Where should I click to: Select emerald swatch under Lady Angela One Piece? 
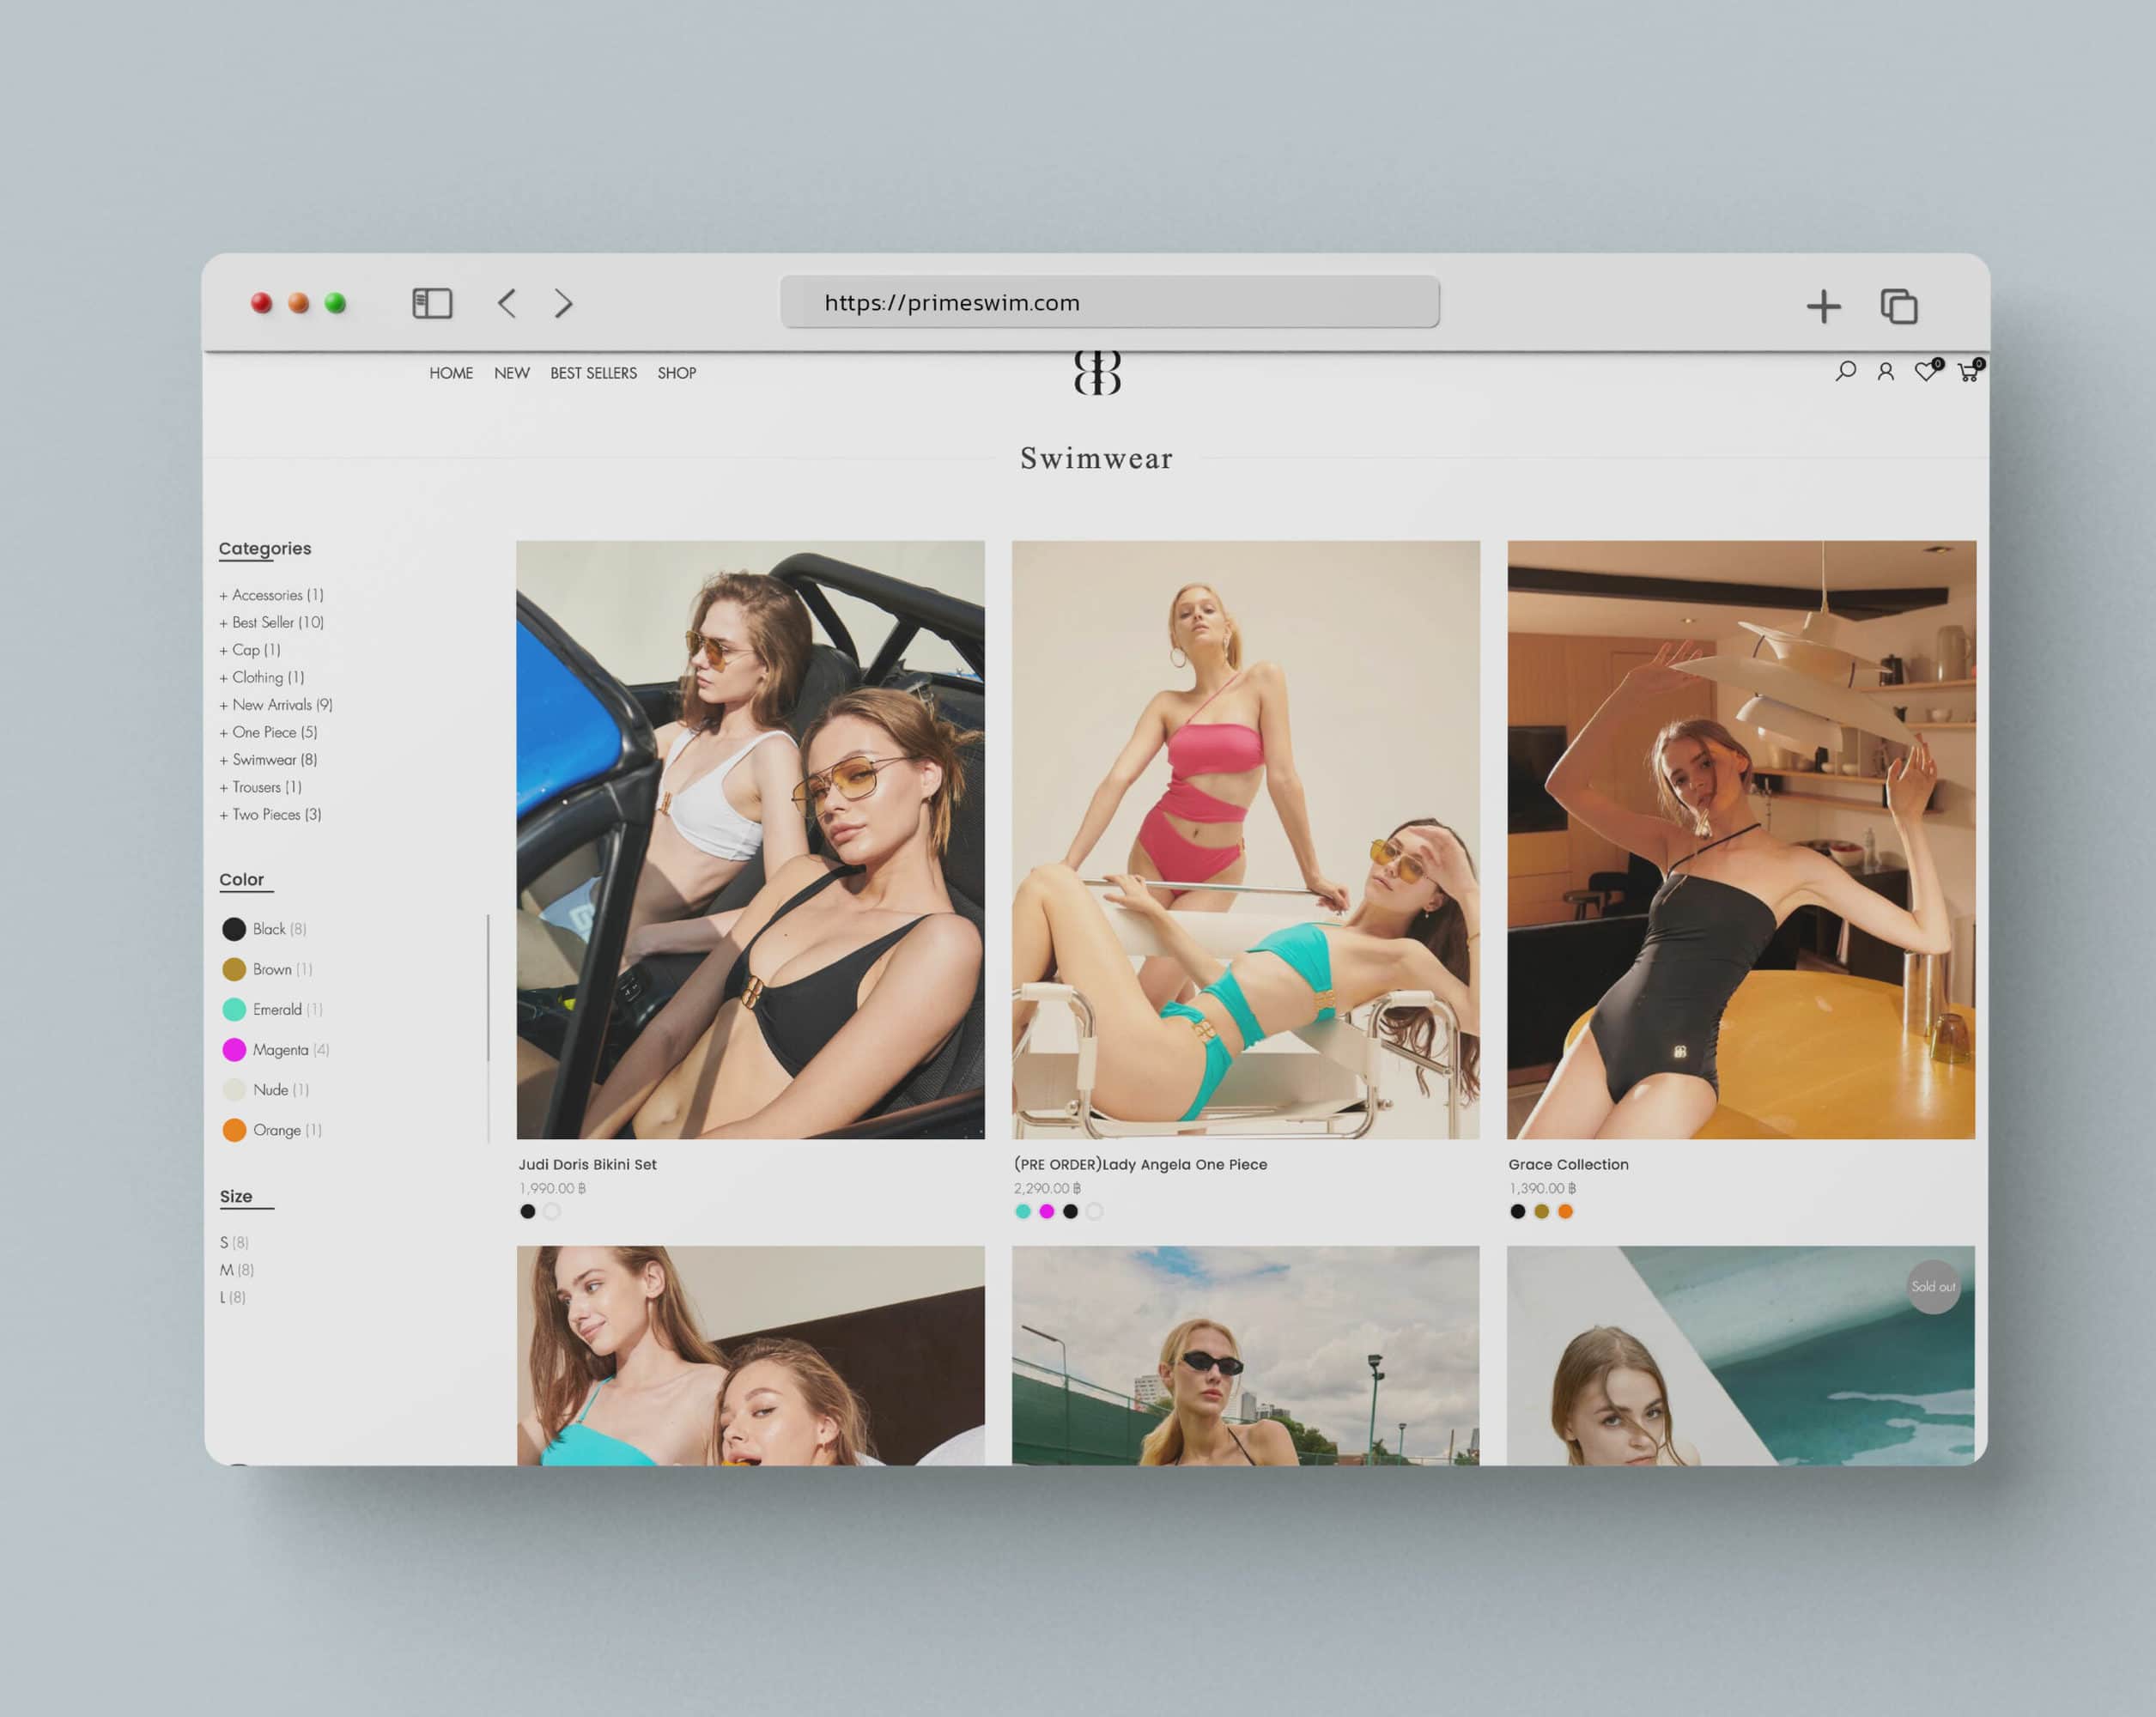pos(1022,1211)
